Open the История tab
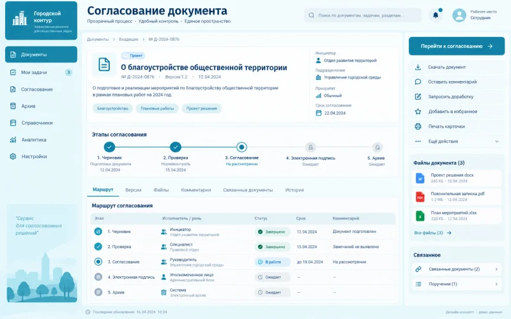The width and height of the screenshot is (511, 319). point(294,189)
